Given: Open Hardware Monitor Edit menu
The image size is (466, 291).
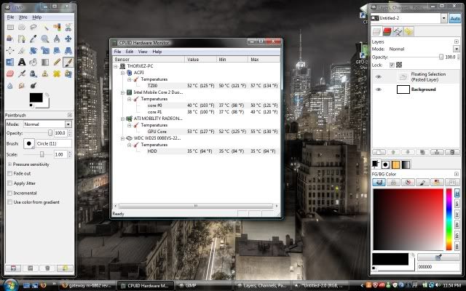Looking at the screenshot, I should click(130, 52).
